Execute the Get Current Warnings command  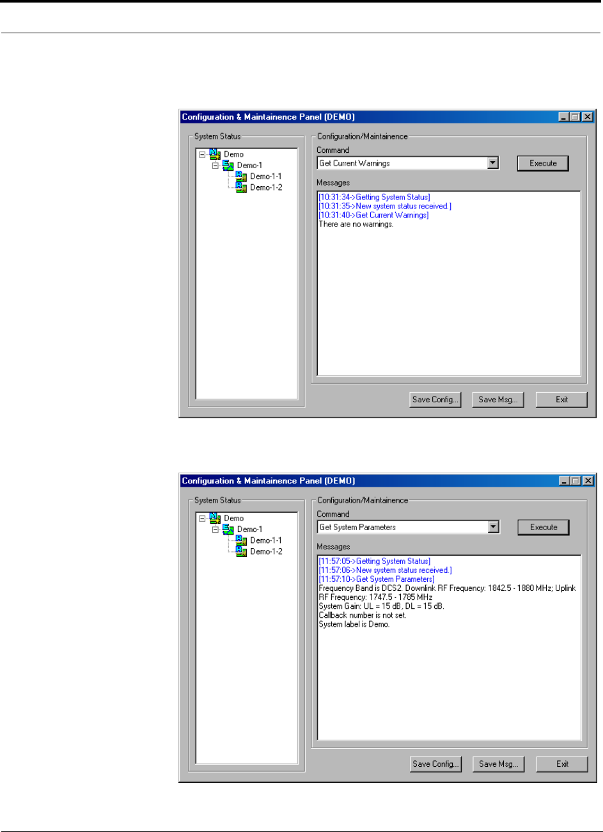(x=543, y=163)
